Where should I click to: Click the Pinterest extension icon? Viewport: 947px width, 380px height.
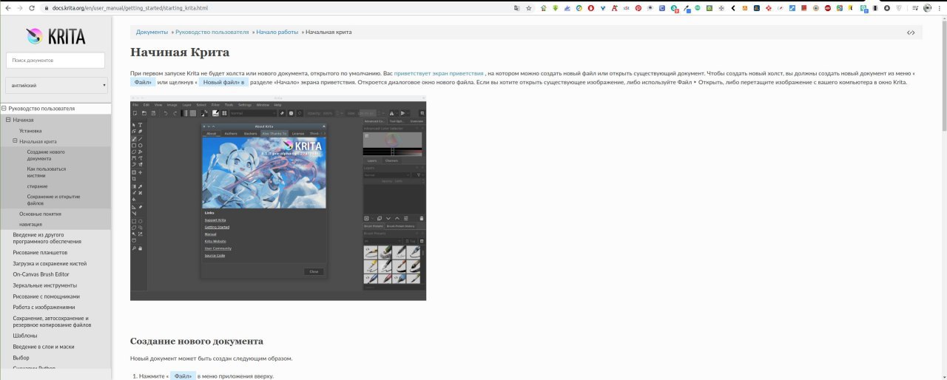point(638,7)
